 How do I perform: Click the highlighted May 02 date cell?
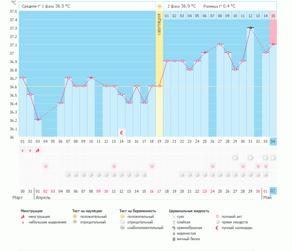click(273, 191)
